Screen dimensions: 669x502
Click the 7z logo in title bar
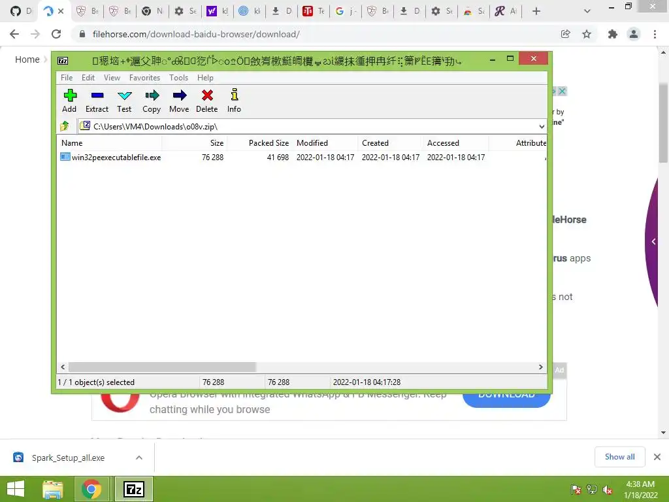(63, 61)
